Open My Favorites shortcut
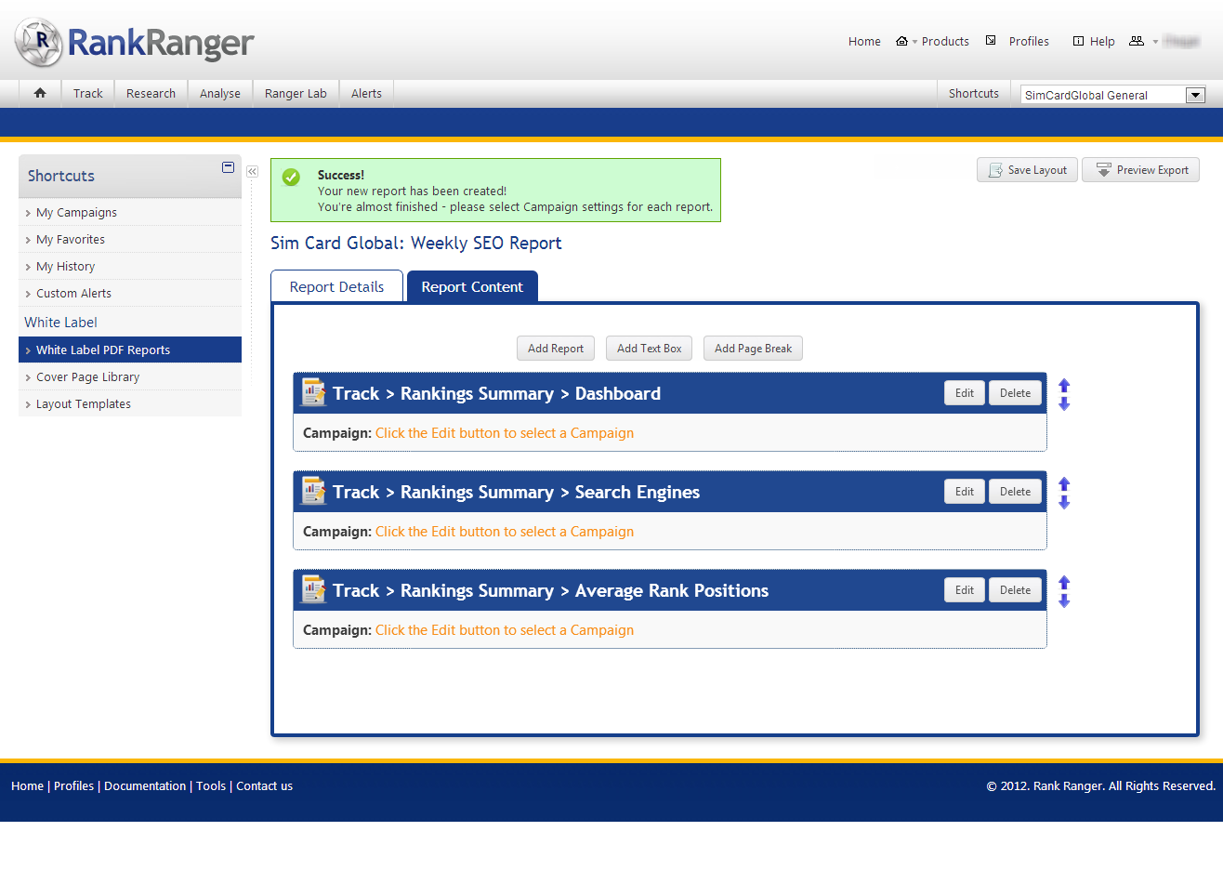Screen dimensions: 1223x884 (x=130, y=240)
